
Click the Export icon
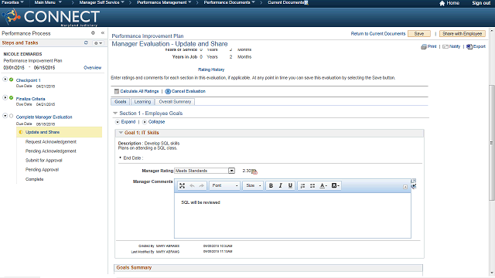pos(469,46)
